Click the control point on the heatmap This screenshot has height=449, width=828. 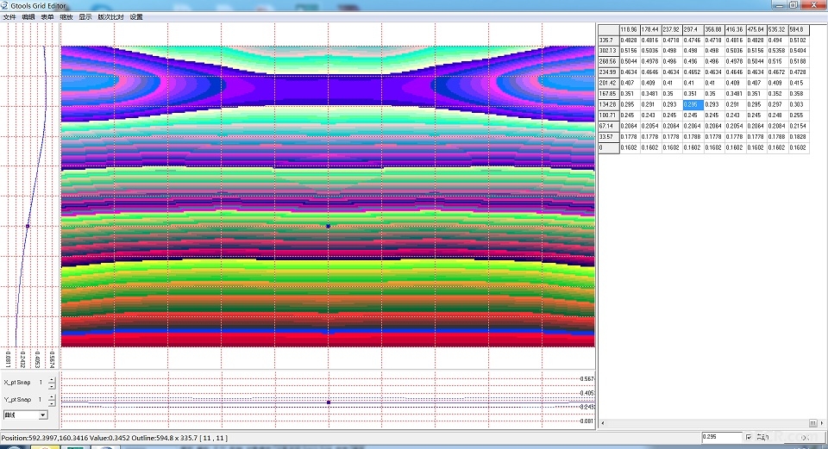coord(328,226)
